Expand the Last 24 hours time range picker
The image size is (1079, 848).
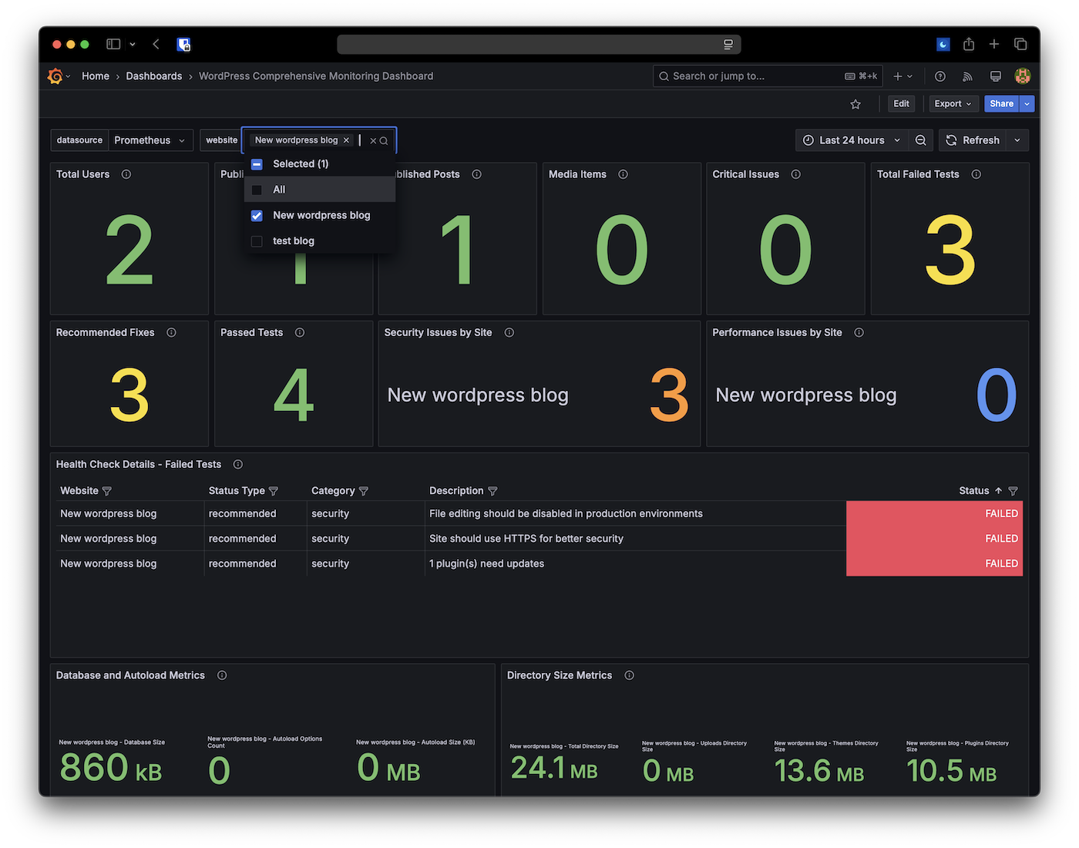click(x=851, y=140)
